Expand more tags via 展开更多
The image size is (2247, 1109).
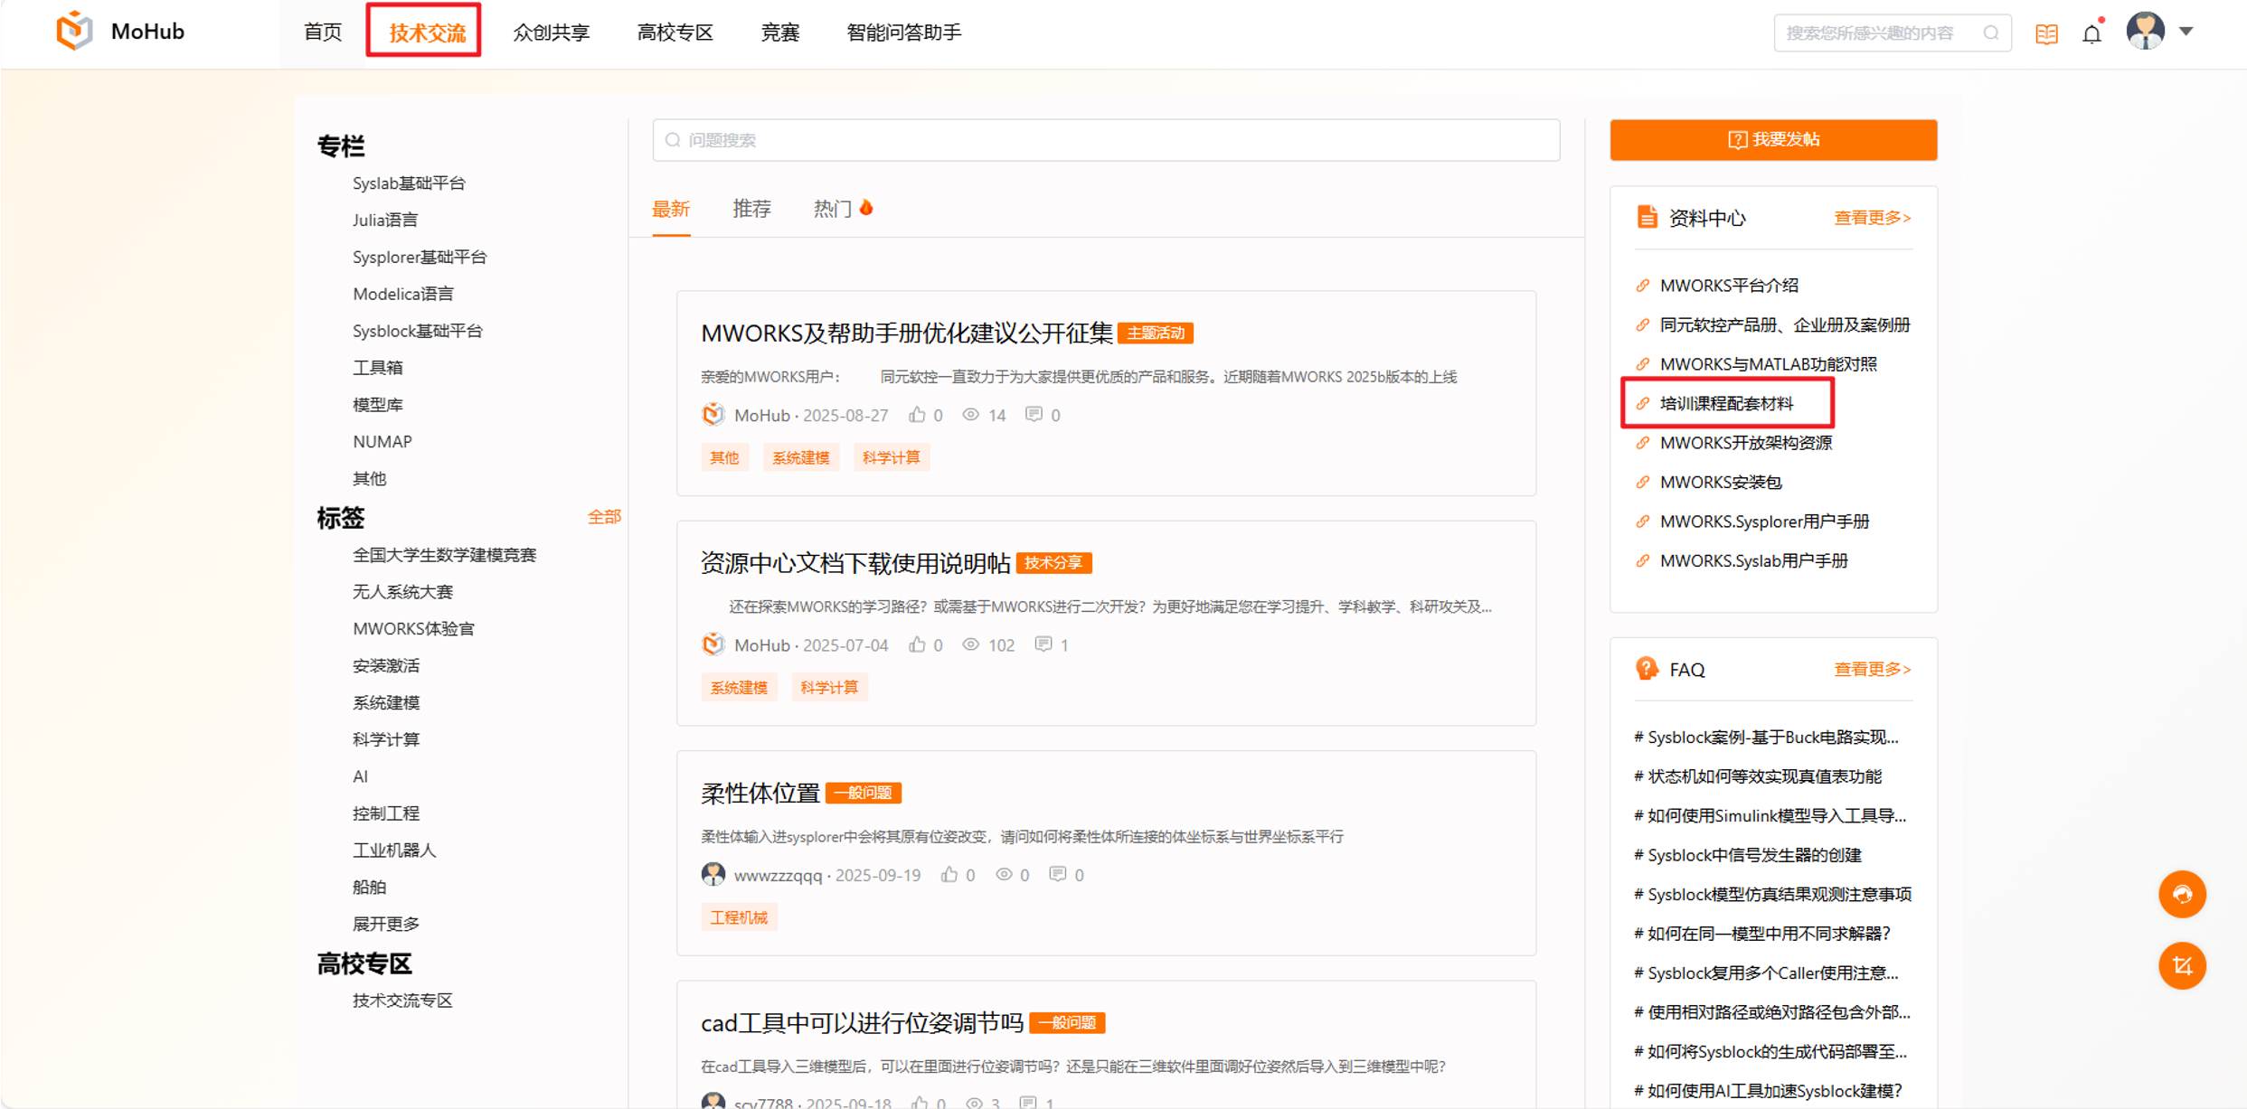[385, 924]
